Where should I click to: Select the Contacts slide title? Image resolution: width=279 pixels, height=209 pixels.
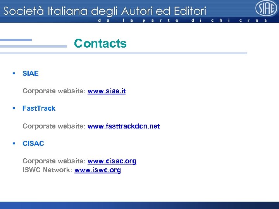pyautogui.click(x=100, y=43)
